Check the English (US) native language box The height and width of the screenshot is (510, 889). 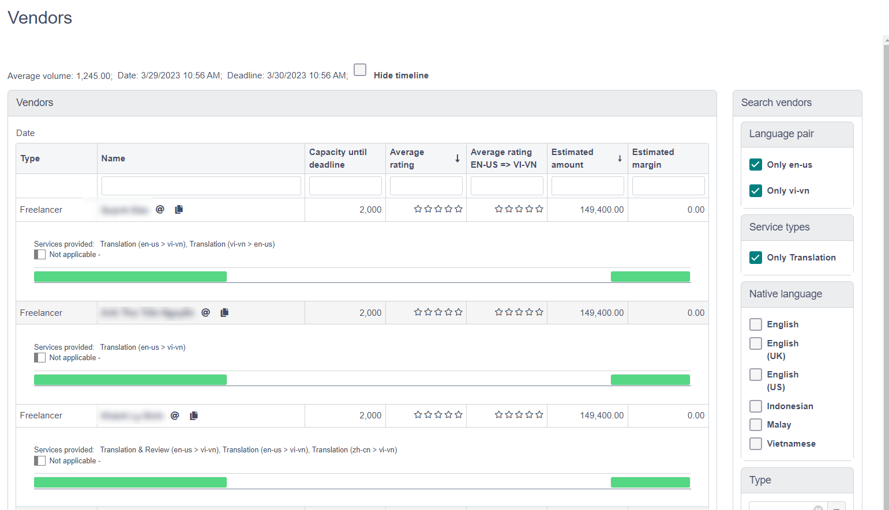[x=756, y=375]
